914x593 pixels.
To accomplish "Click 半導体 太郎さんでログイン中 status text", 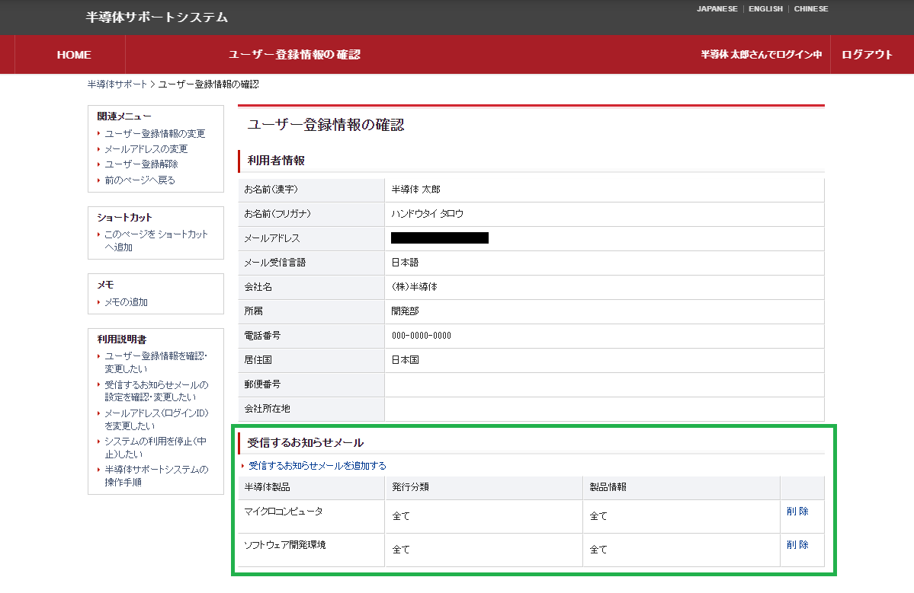I will 762,55.
